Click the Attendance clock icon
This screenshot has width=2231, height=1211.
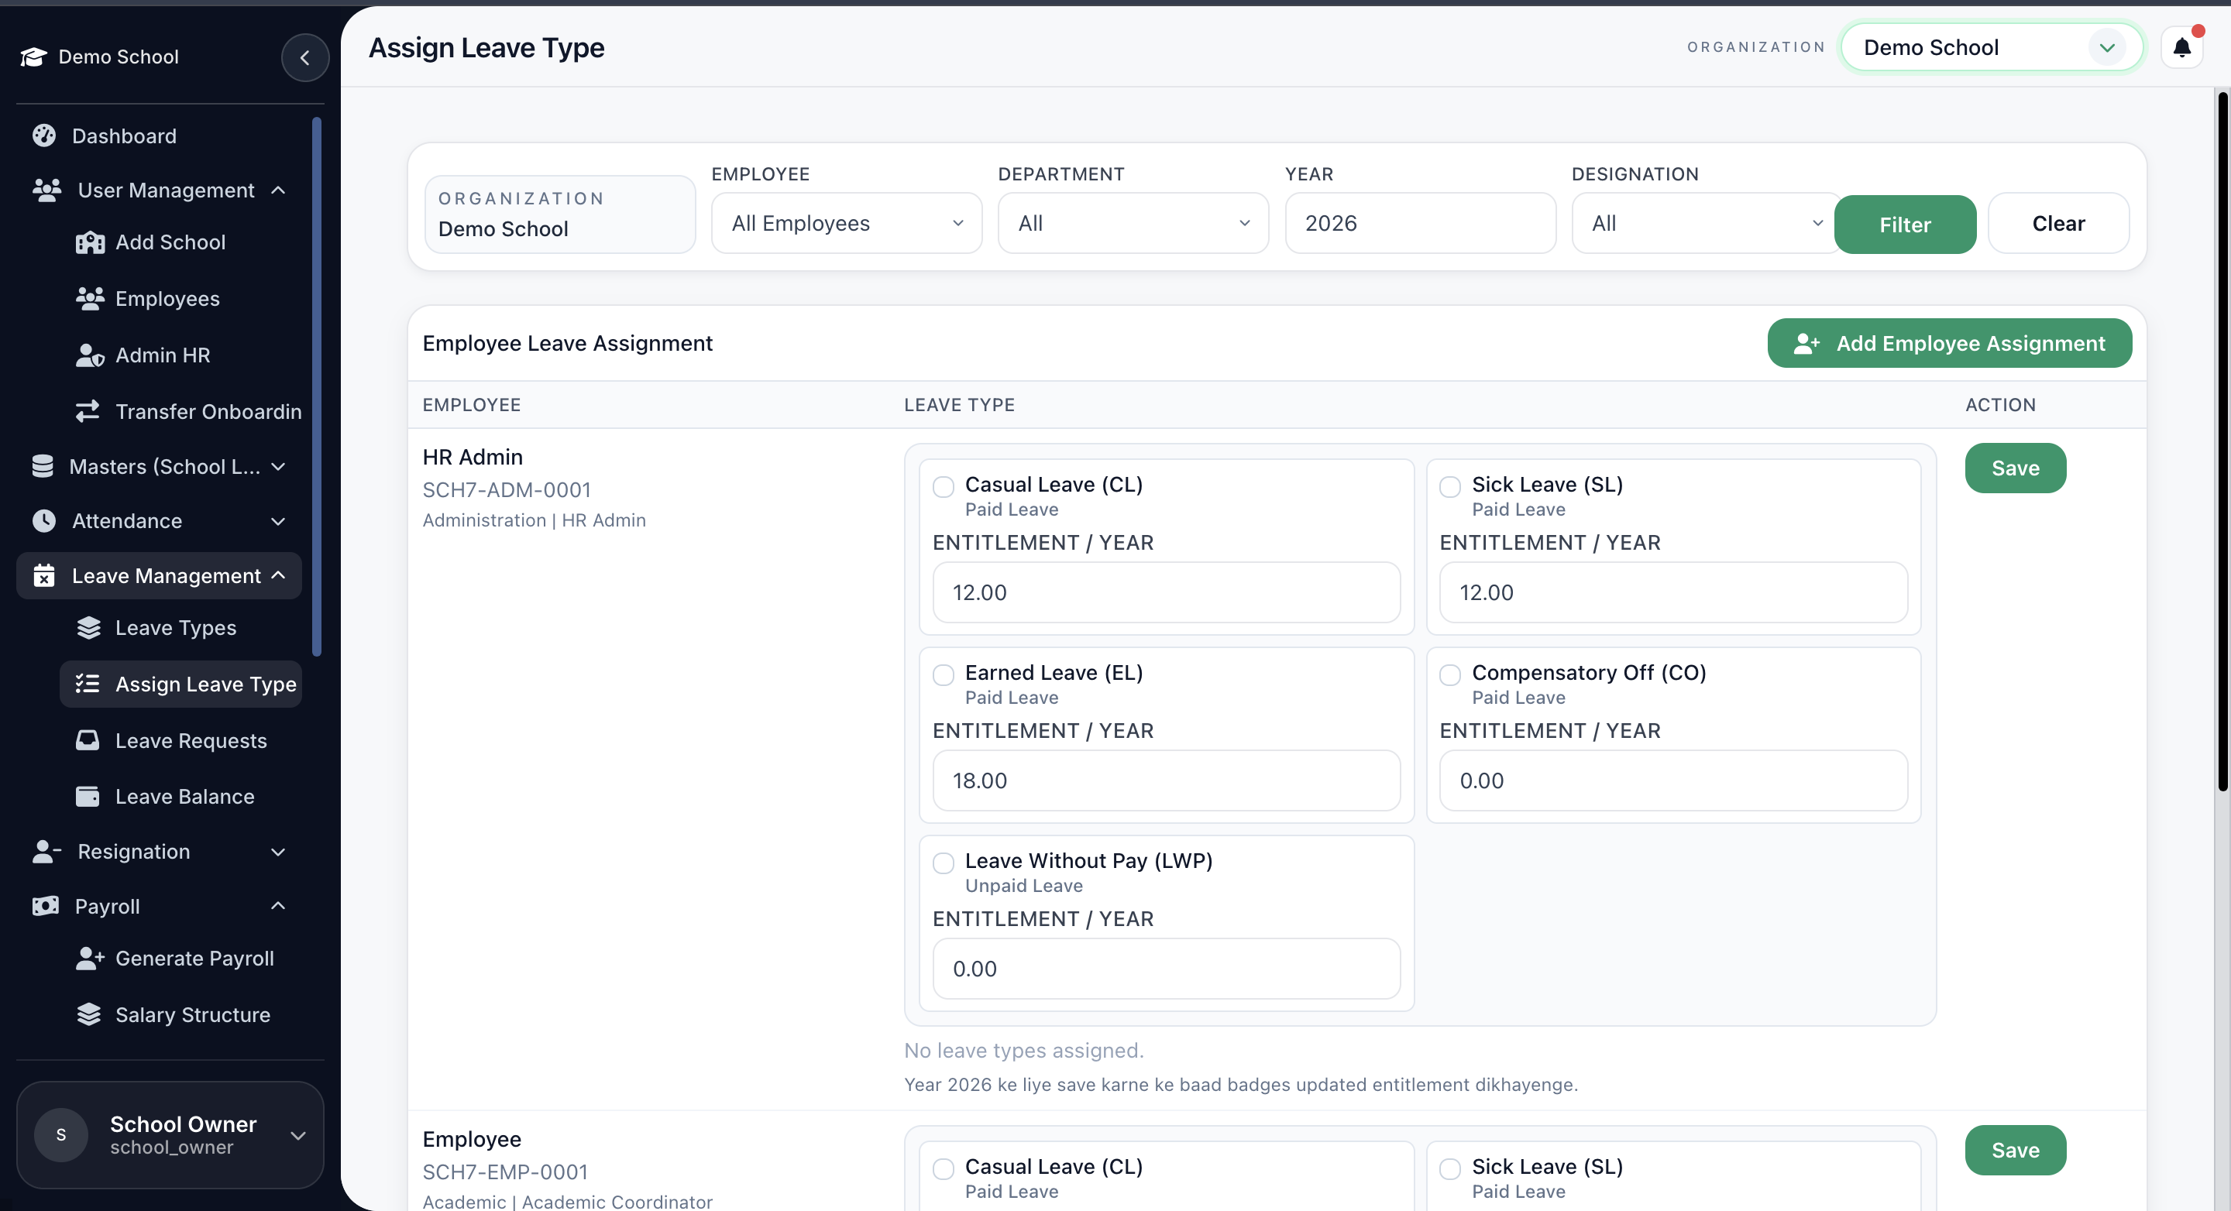[44, 521]
